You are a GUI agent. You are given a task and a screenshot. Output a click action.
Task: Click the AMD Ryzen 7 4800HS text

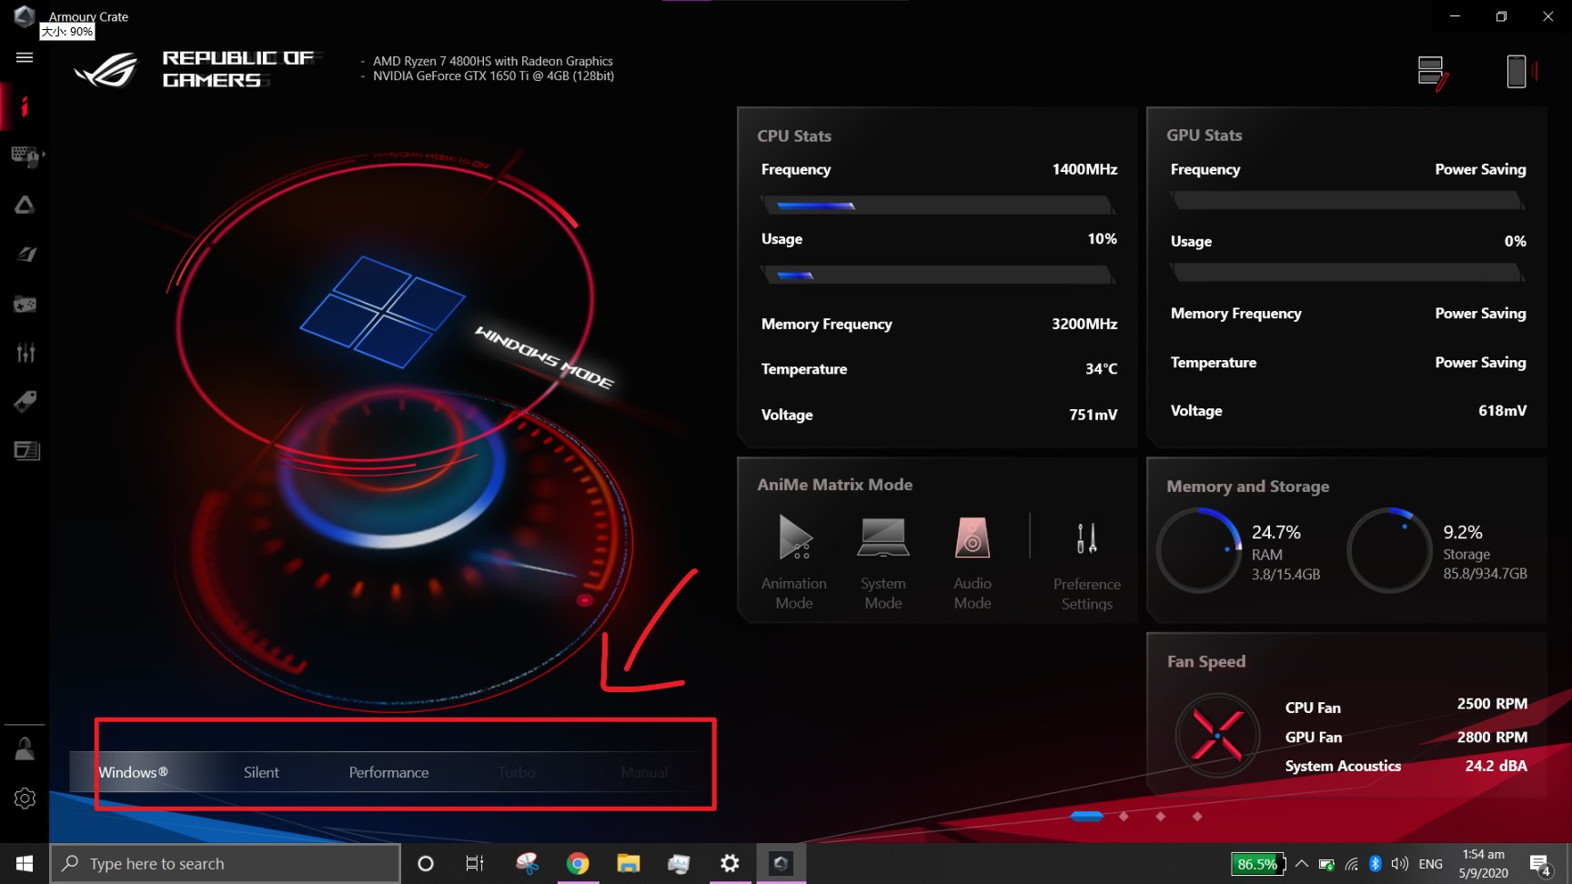coord(493,61)
